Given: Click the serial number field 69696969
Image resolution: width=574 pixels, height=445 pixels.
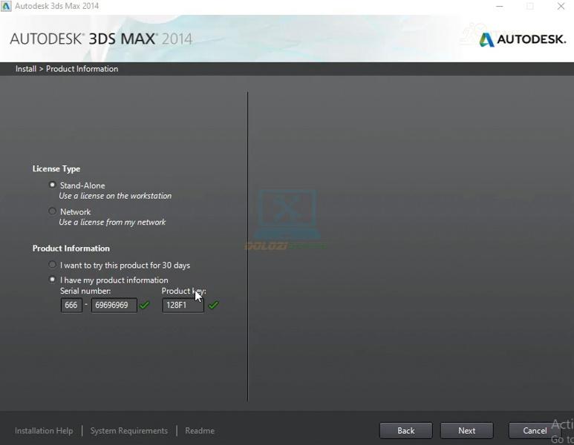Looking at the screenshot, I should click(114, 305).
